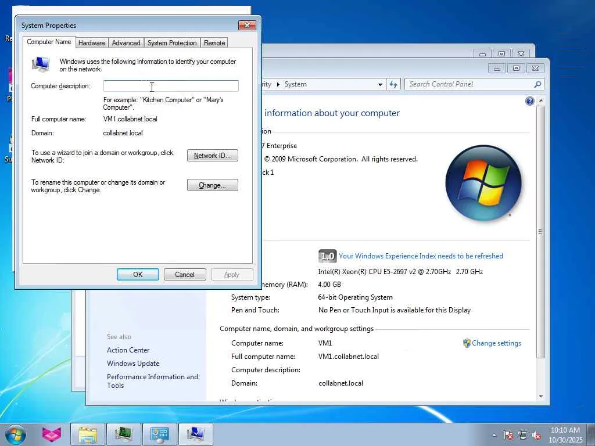The width and height of the screenshot is (595, 446).
Task: Open Action Center link
Action: pos(128,350)
